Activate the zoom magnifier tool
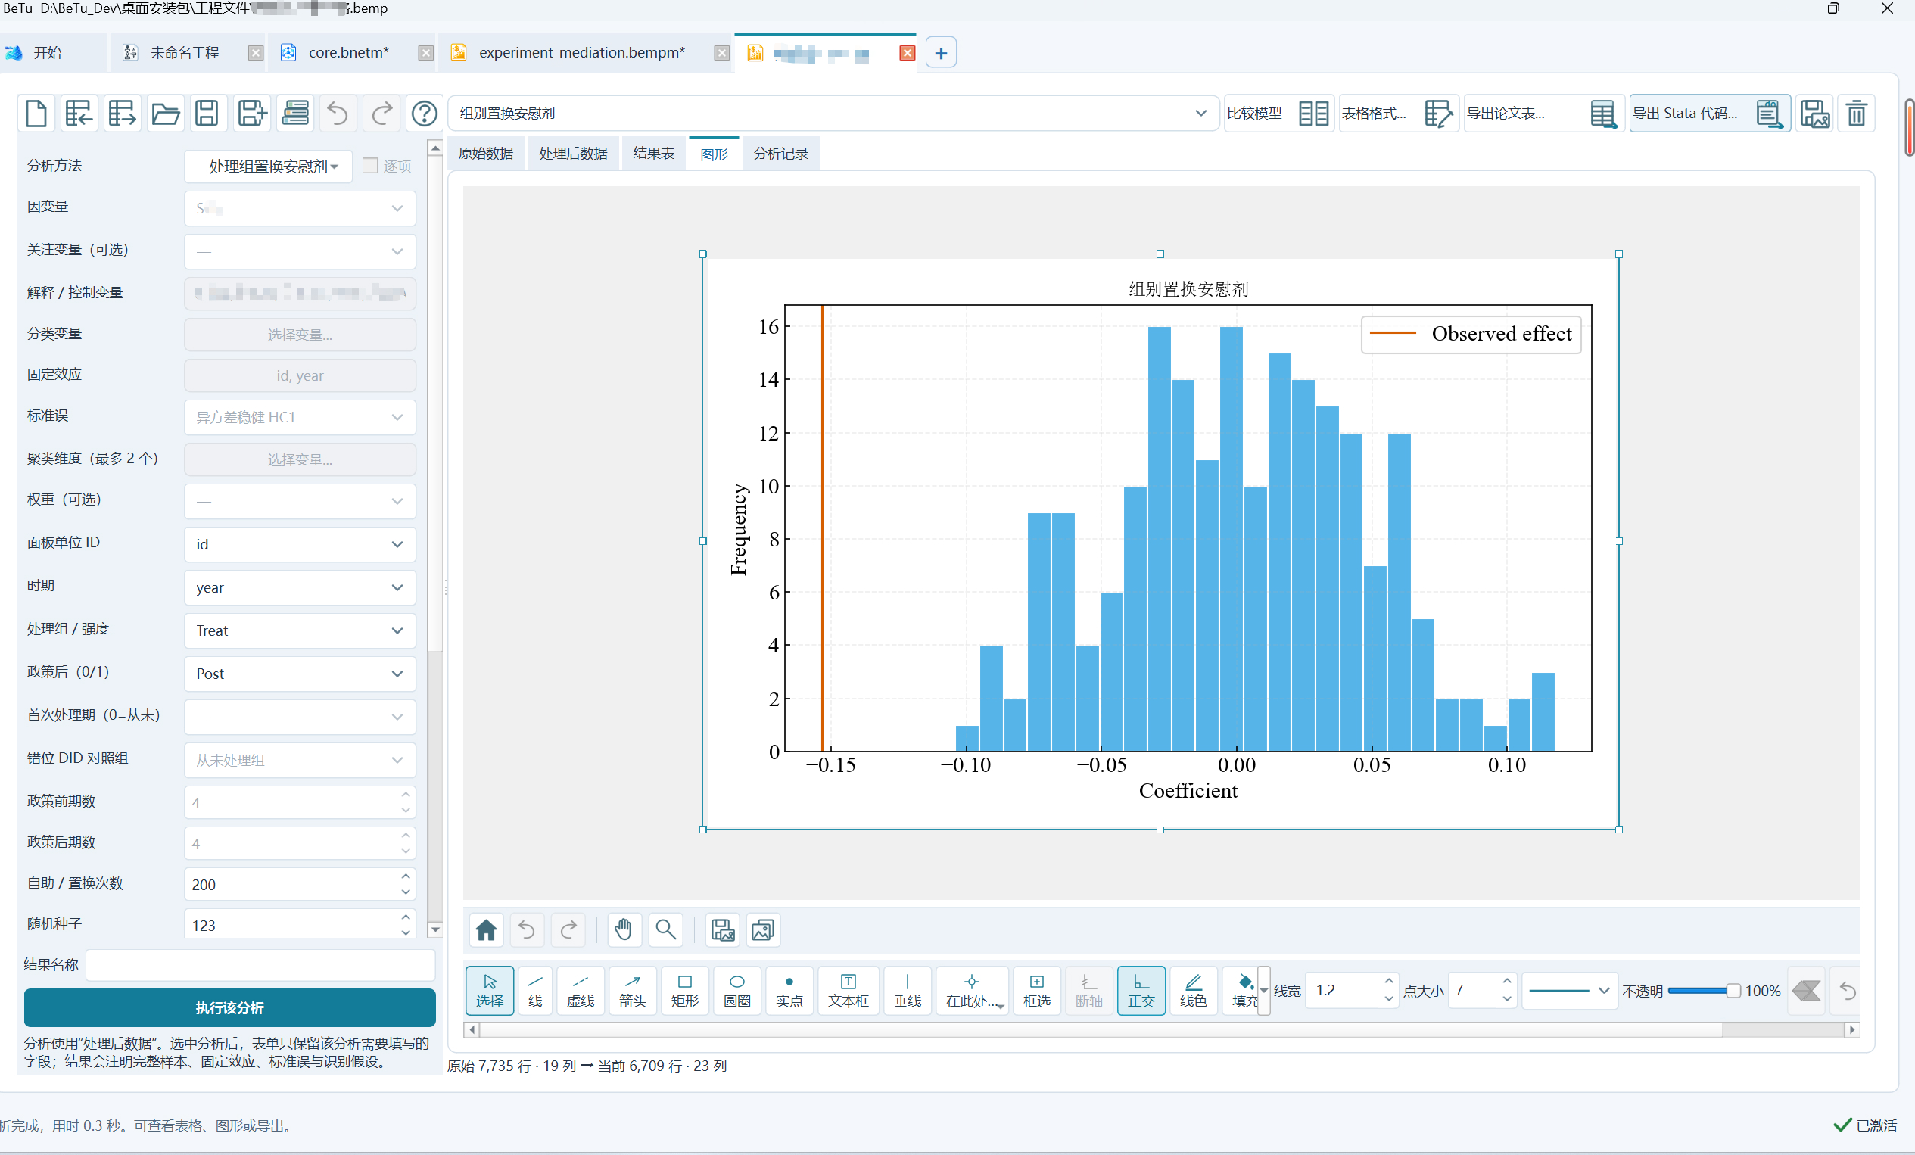Screen dimensions: 1915x1155 click(x=666, y=929)
